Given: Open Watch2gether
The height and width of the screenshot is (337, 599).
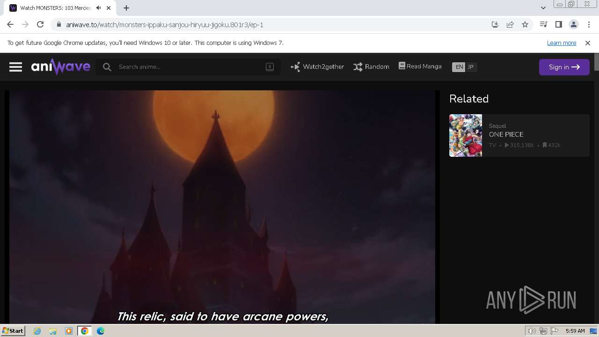Looking at the screenshot, I should click(x=317, y=67).
